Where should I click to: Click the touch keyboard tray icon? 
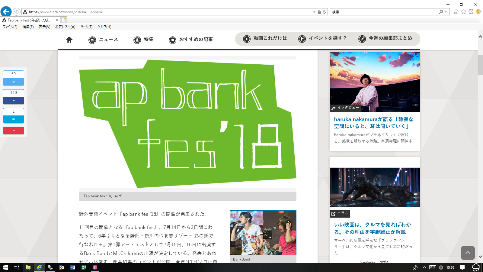point(433,267)
